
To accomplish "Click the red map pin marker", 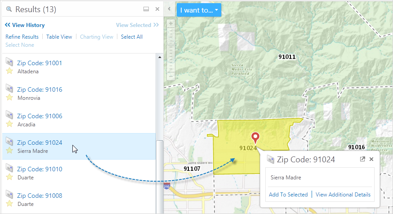I will [x=255, y=137].
